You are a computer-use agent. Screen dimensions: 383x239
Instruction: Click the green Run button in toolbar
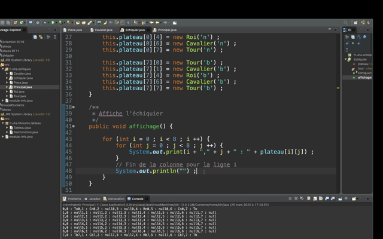[x=53, y=23]
